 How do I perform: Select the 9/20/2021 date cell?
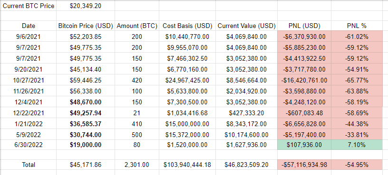click(x=29, y=69)
